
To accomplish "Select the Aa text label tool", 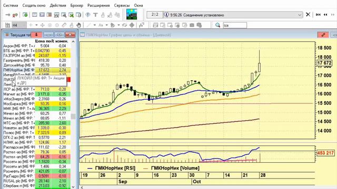I will click(101, 25).
